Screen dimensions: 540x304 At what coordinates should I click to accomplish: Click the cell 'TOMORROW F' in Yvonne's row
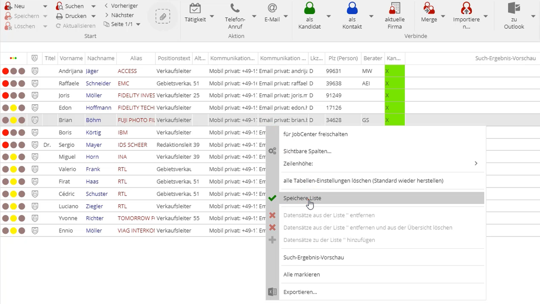(136, 218)
